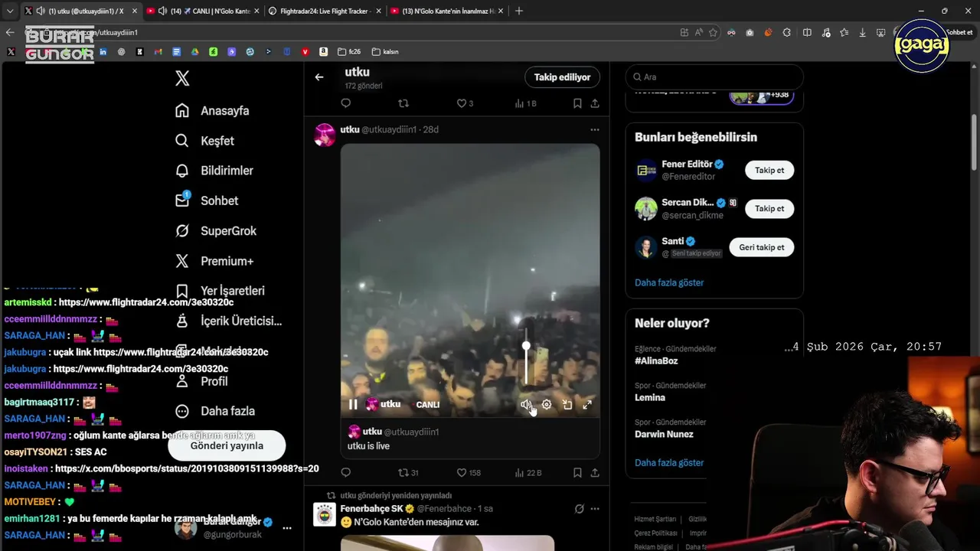Viewport: 980px width, 551px height.
Task: Bookmark the upper post
Action: tap(577, 103)
